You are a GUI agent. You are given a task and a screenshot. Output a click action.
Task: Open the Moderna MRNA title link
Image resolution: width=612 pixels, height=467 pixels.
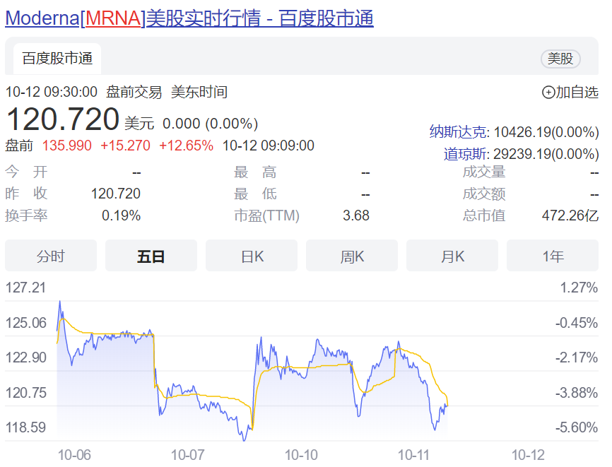pos(189,18)
